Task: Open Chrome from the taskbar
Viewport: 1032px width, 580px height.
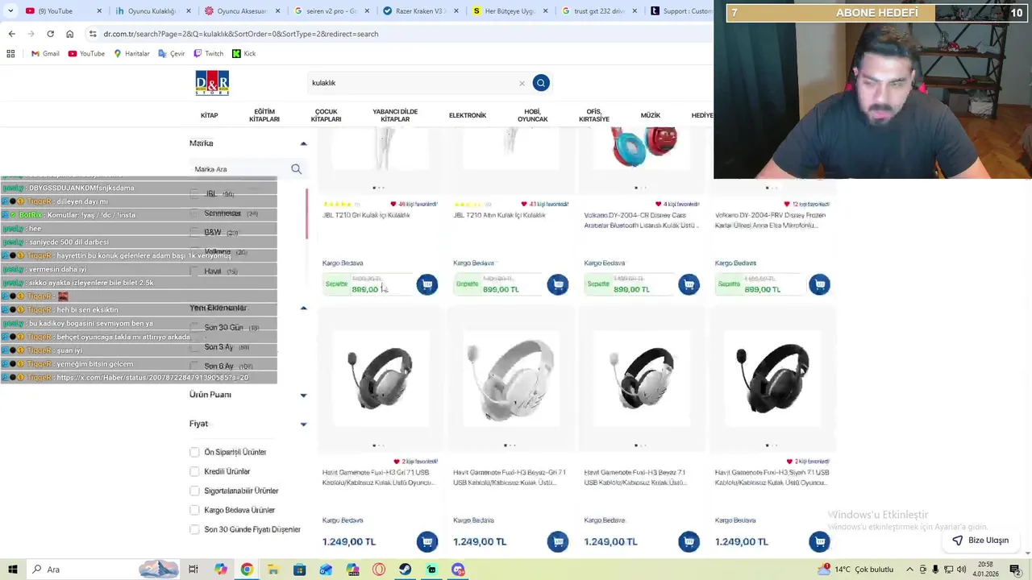Action: click(247, 570)
